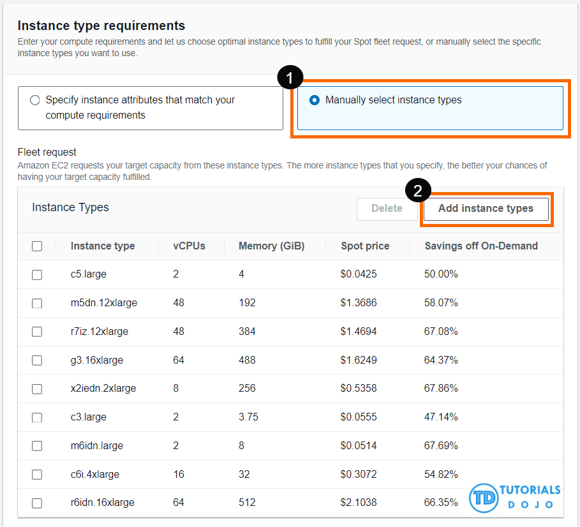Enable the g3.16xlarge checkbox
This screenshot has width=580, height=527.
click(x=37, y=360)
